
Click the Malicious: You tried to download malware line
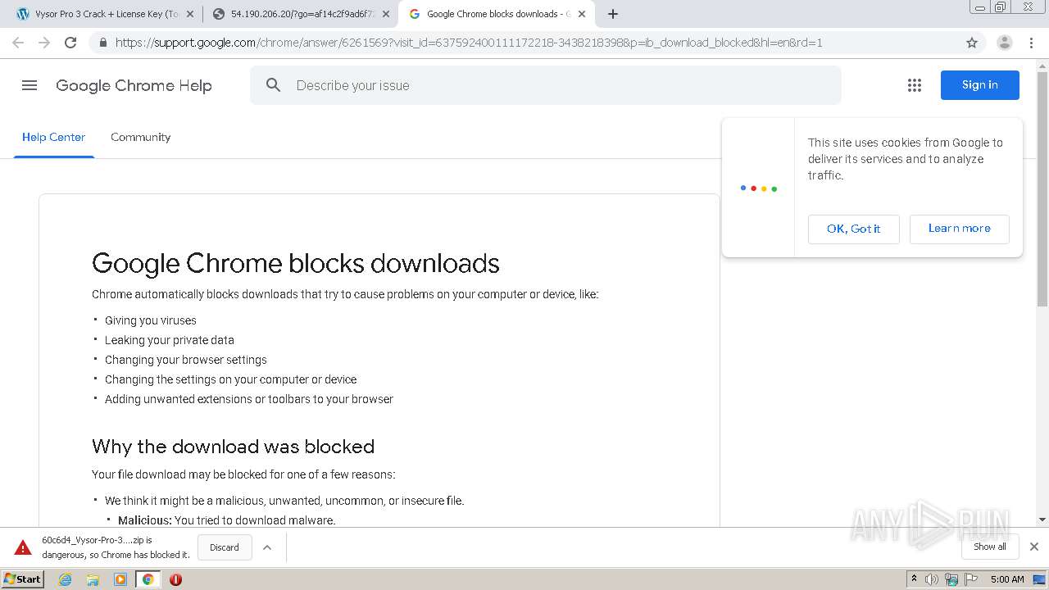point(227,520)
